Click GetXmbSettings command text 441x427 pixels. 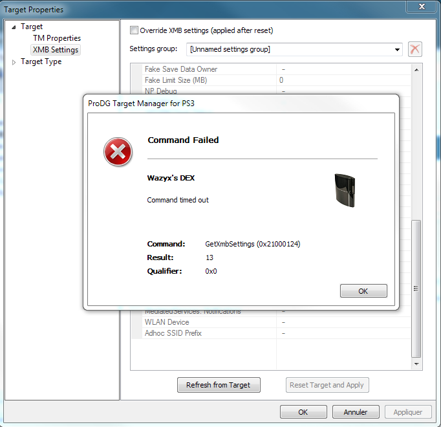click(253, 244)
